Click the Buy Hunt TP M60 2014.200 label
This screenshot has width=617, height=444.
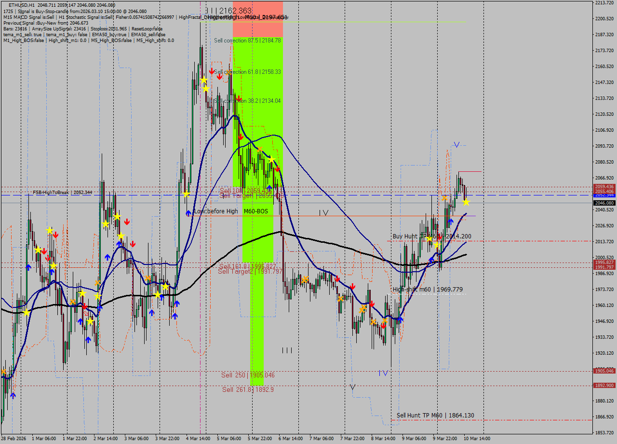pos(431,236)
